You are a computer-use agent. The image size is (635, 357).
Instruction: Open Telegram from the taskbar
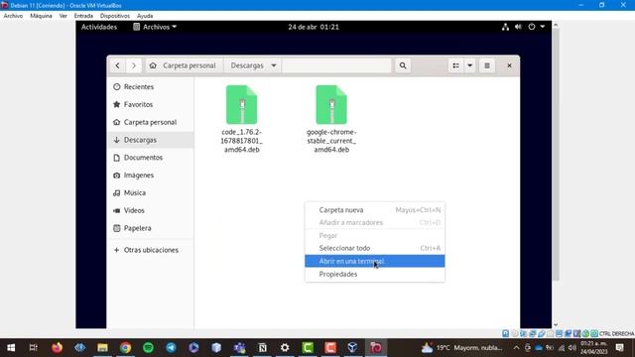[171, 348]
